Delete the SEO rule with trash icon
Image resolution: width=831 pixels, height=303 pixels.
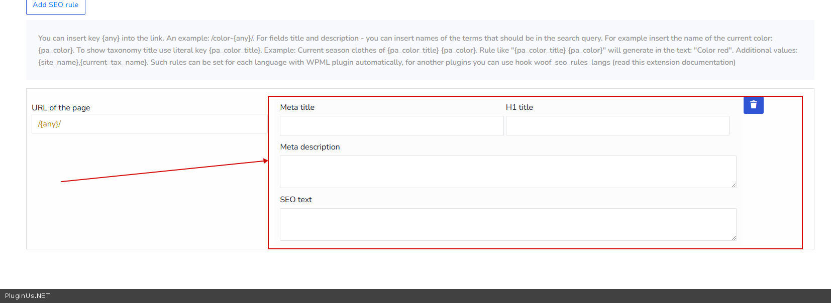753,105
